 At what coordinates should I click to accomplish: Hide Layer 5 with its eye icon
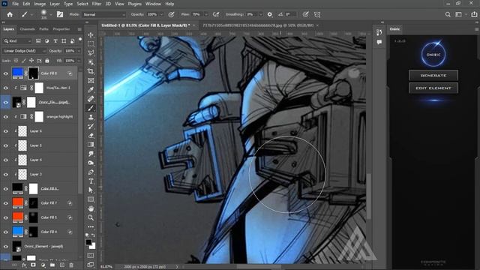[x=5, y=145]
